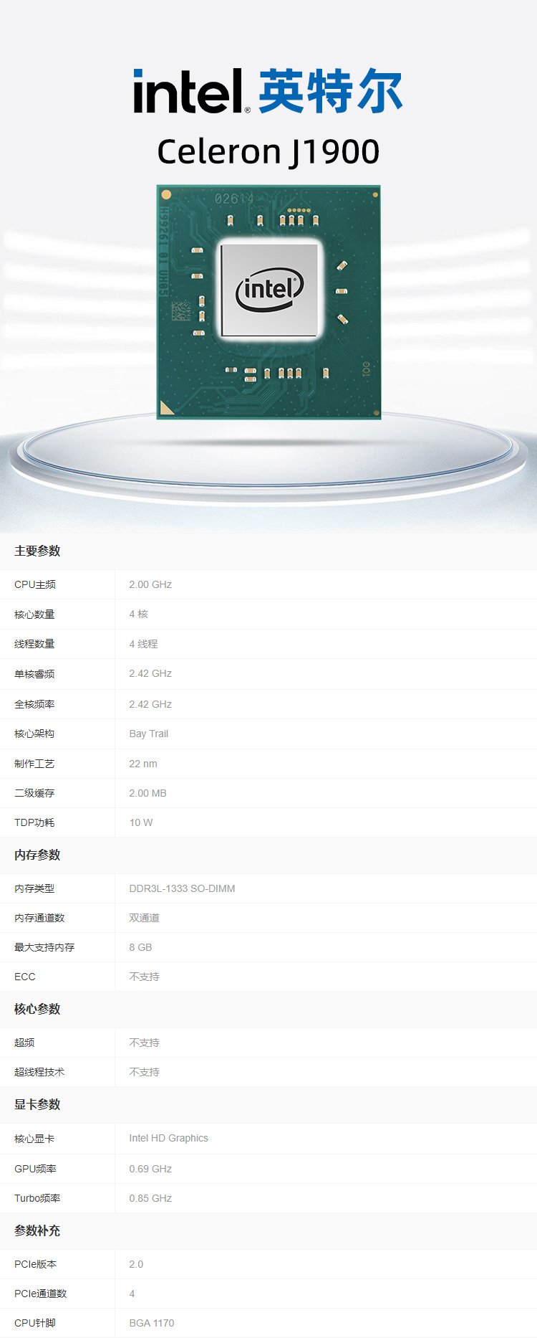Click the 'CPU针脚' label
Image resolution: width=537 pixels, height=1338 pixels.
[x=34, y=1323]
